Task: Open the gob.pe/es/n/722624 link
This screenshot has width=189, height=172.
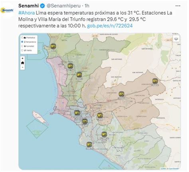Action: point(110,26)
